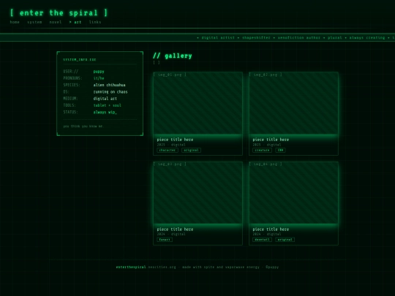Open the img_04.png gallery thumbnail

[293, 193]
